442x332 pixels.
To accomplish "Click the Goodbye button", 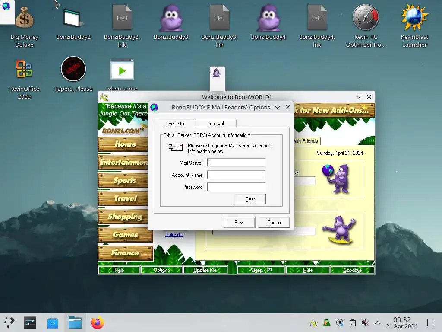I will (352, 270).
